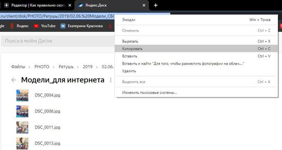Screen dimensions: 282x150
Task: Choose Удалить from the context menu
Action: coord(196,71)
